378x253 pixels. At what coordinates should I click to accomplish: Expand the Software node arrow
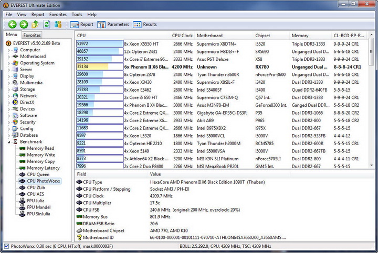(x=9, y=116)
